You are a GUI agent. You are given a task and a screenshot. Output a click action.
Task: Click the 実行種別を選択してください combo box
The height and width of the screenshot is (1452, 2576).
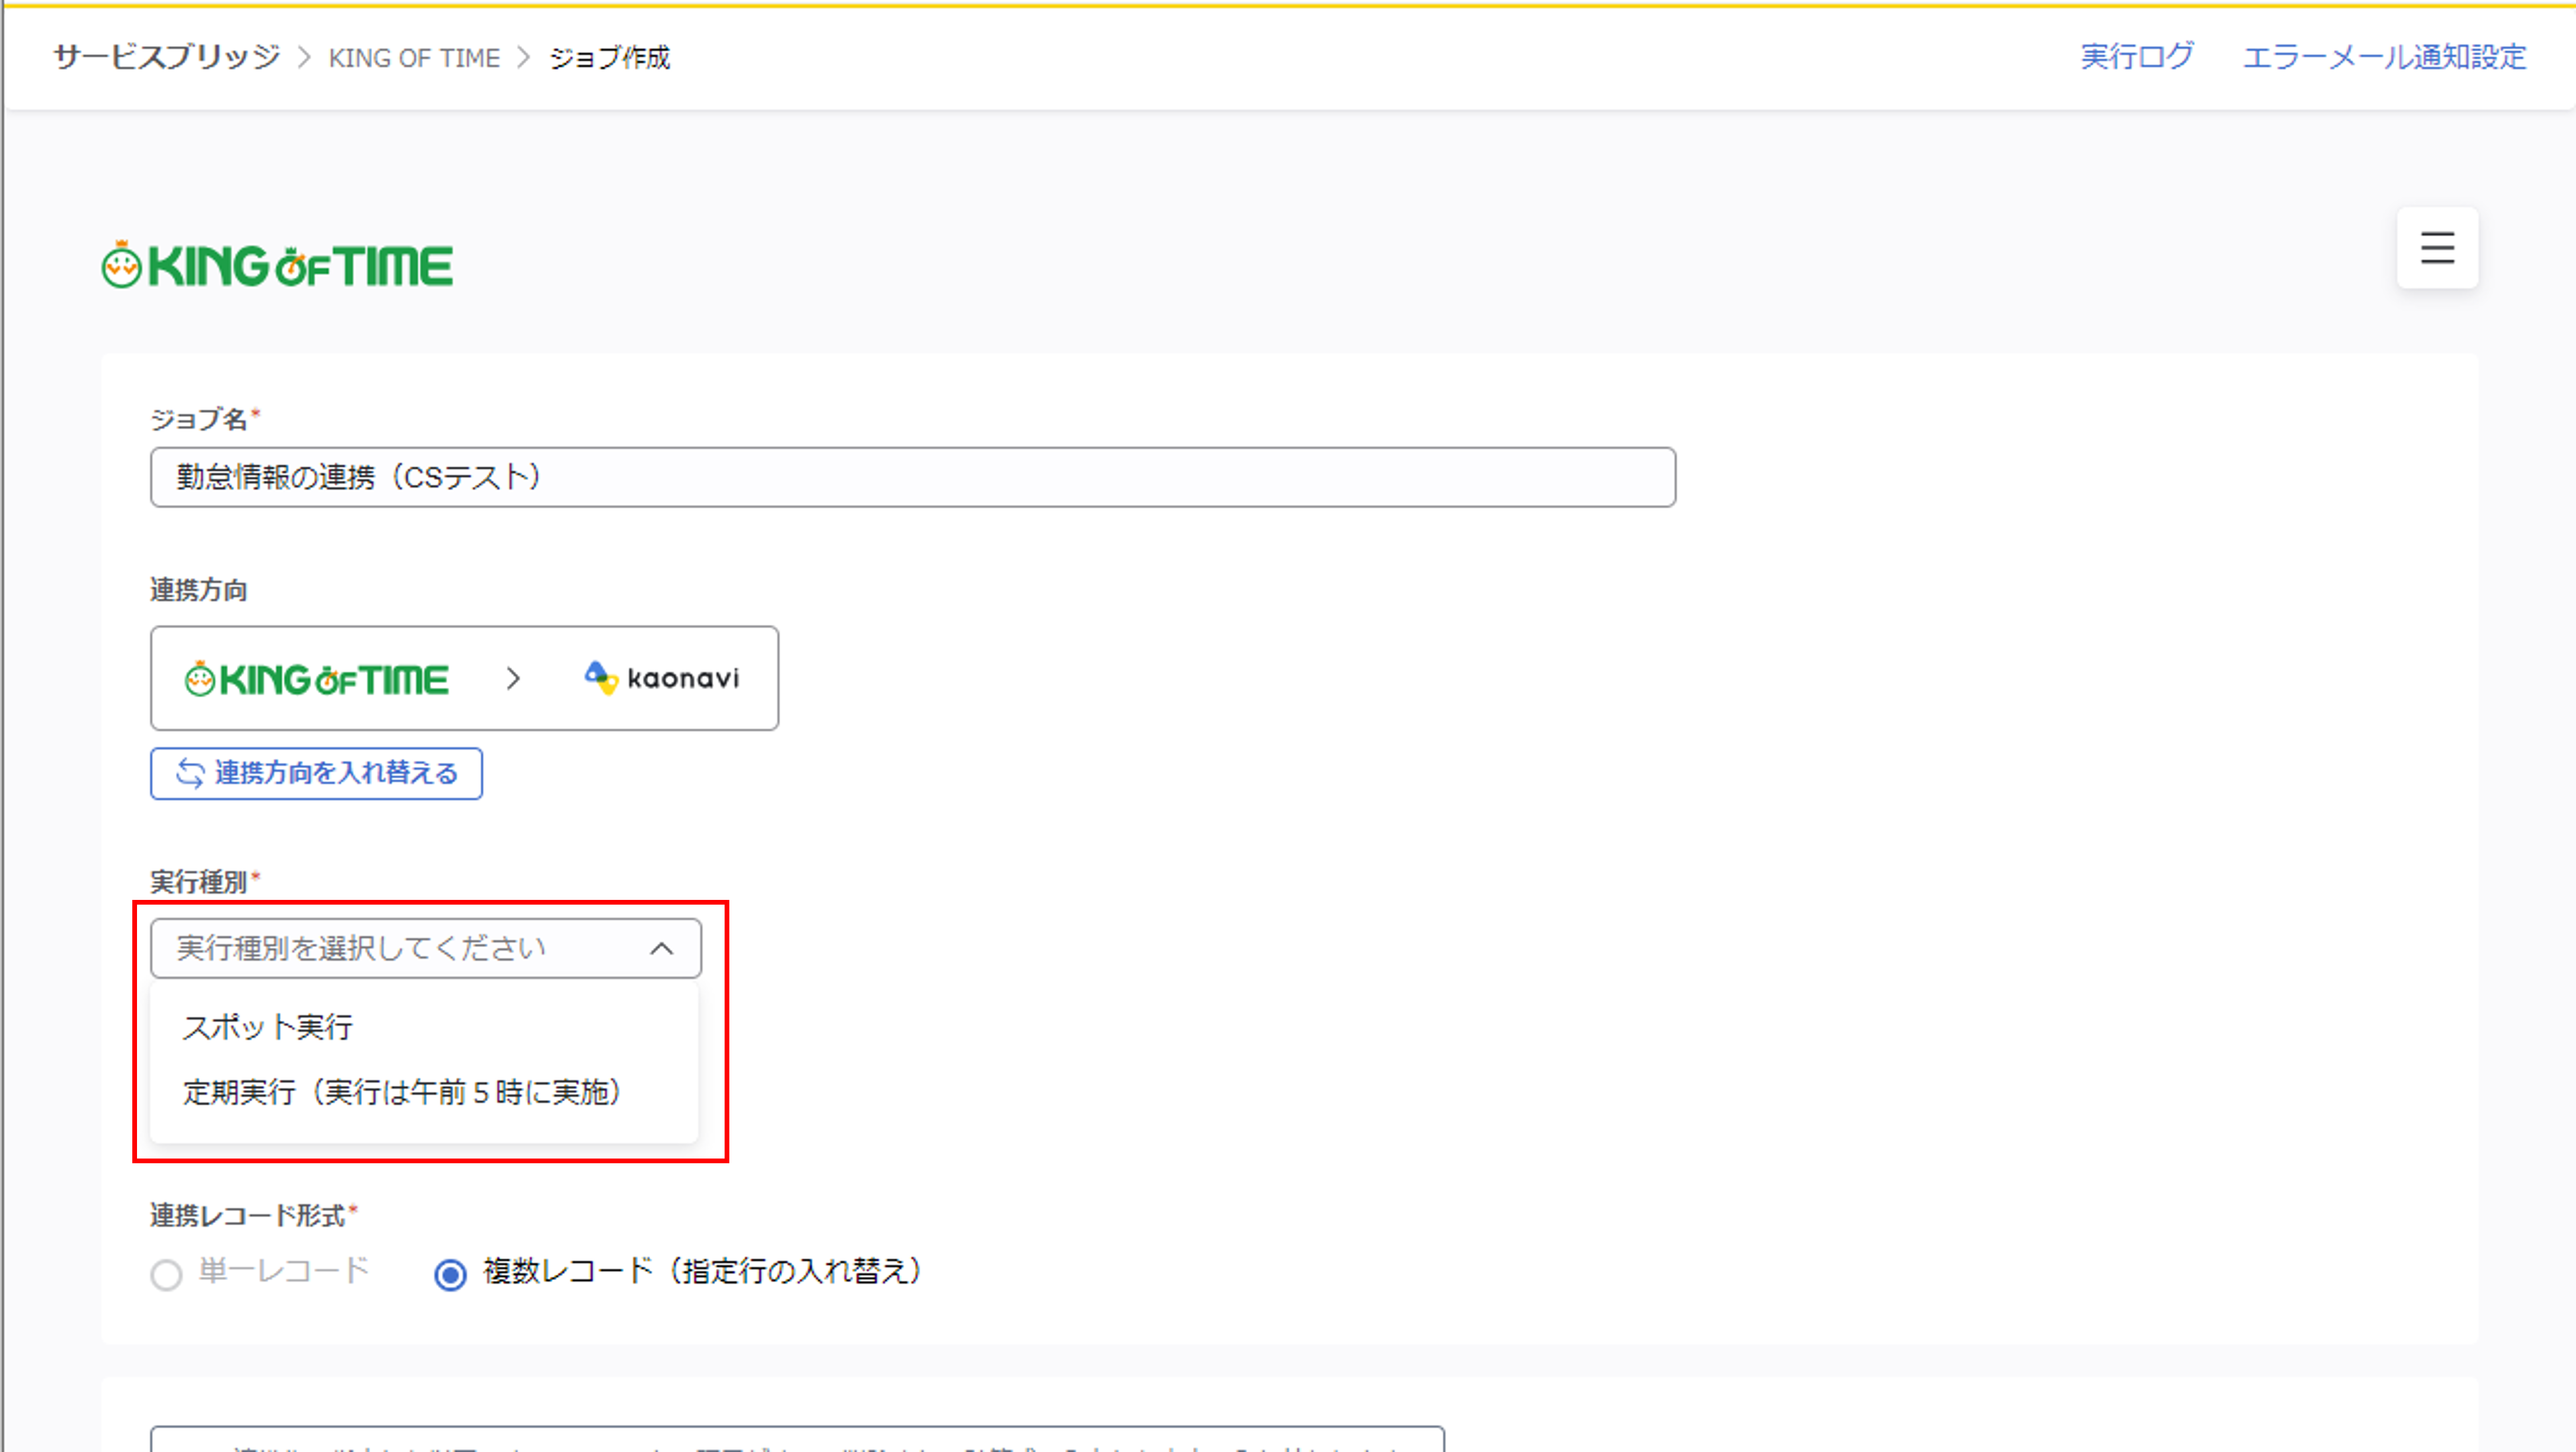pos(426,948)
